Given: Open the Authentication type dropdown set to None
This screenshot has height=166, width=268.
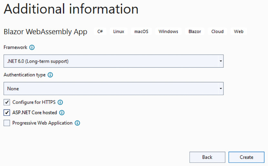Looking at the screenshot, I should tap(113, 89).
